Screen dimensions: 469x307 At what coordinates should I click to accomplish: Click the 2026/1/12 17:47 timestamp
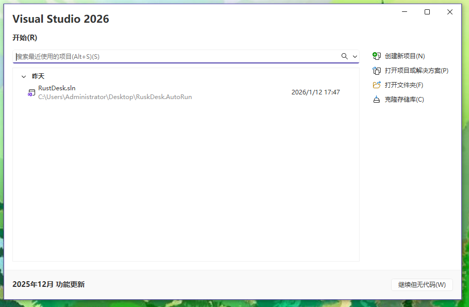316,92
